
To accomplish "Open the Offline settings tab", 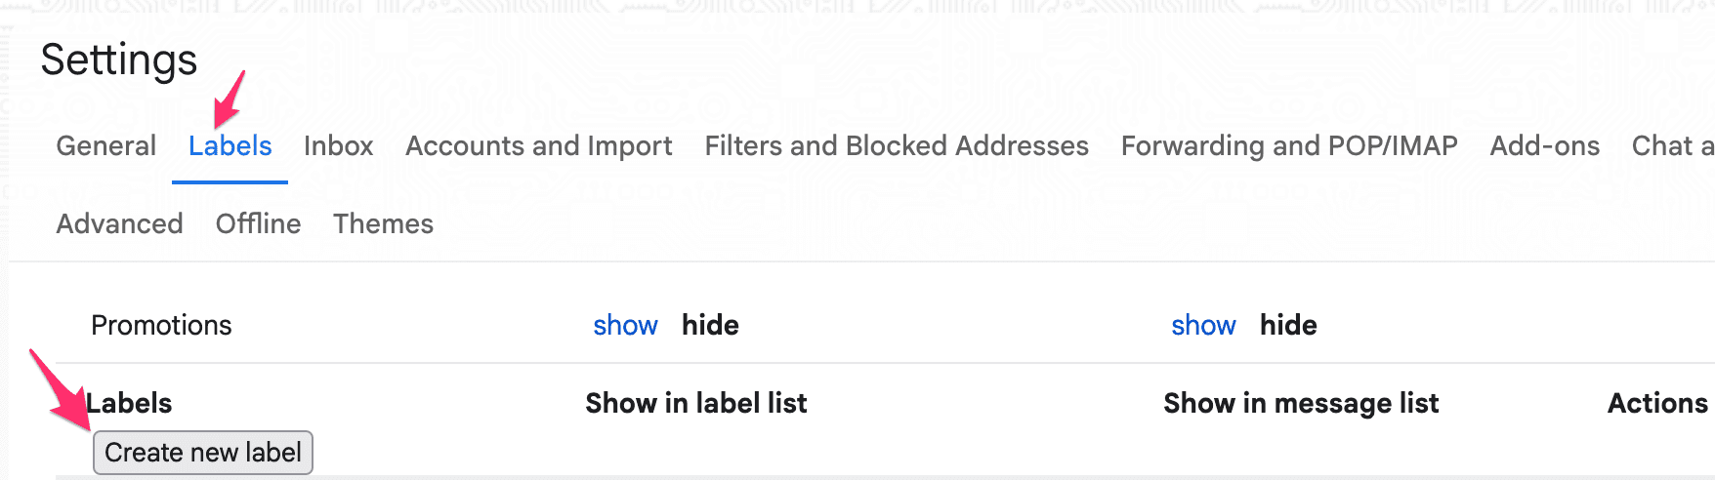I will tap(258, 224).
